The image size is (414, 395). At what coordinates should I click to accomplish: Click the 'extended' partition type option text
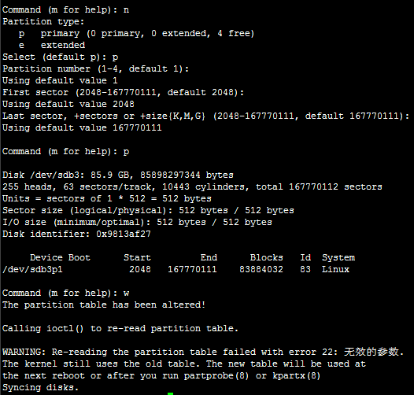point(63,45)
